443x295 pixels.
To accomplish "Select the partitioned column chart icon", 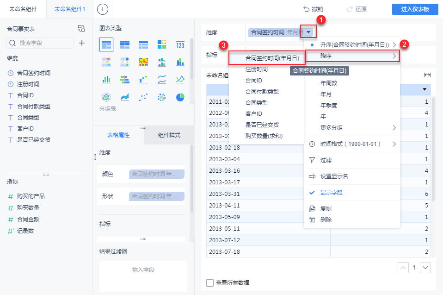I will (161, 62).
